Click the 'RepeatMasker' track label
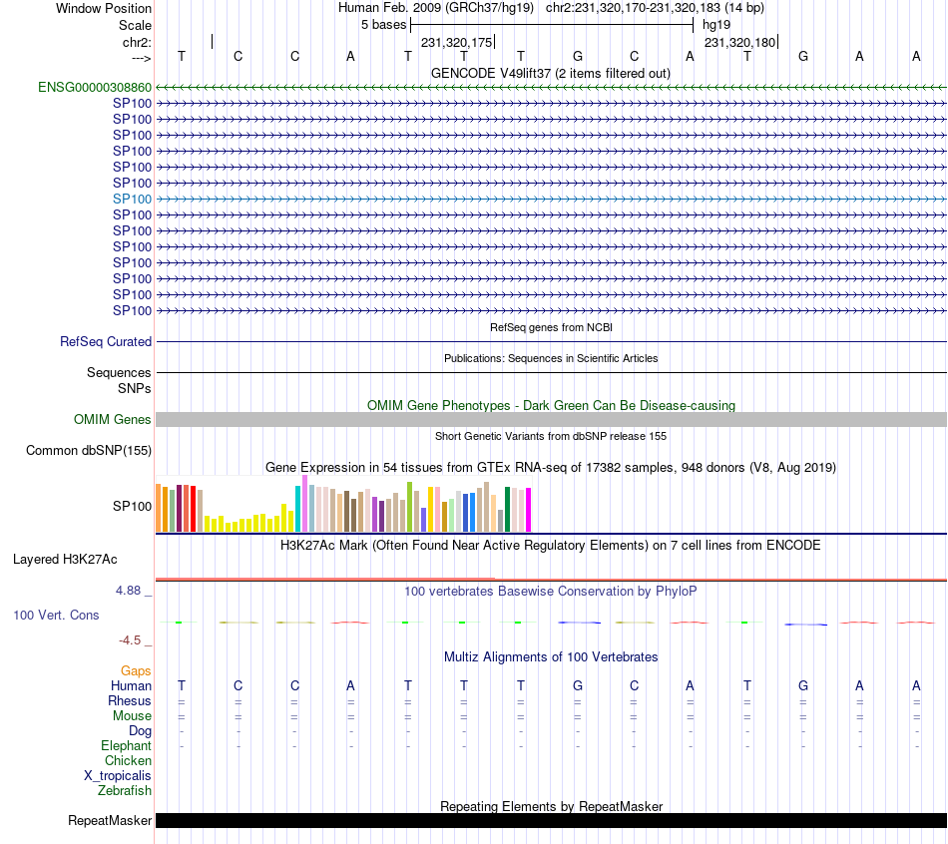The height and width of the screenshot is (844, 948). pos(110,820)
